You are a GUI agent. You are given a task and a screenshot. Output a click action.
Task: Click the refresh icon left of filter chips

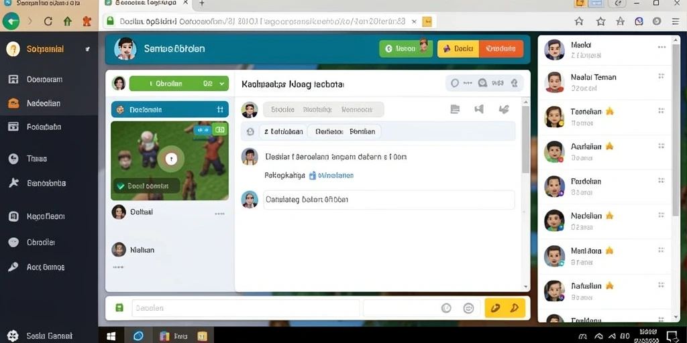tap(250, 131)
